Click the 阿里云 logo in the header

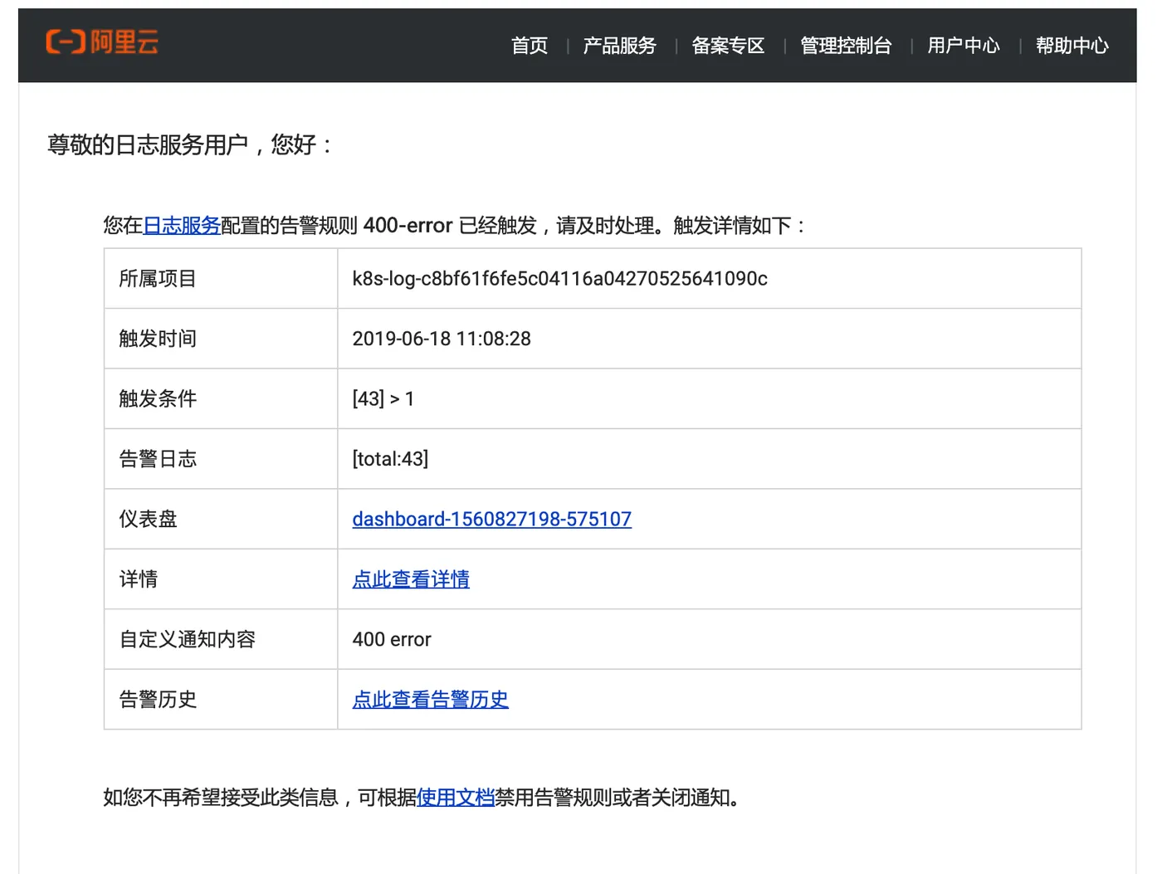pos(102,42)
